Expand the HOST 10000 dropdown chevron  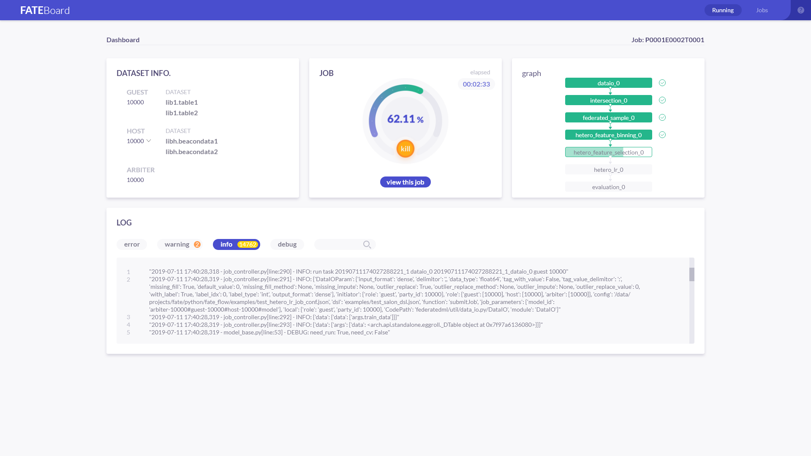(149, 141)
